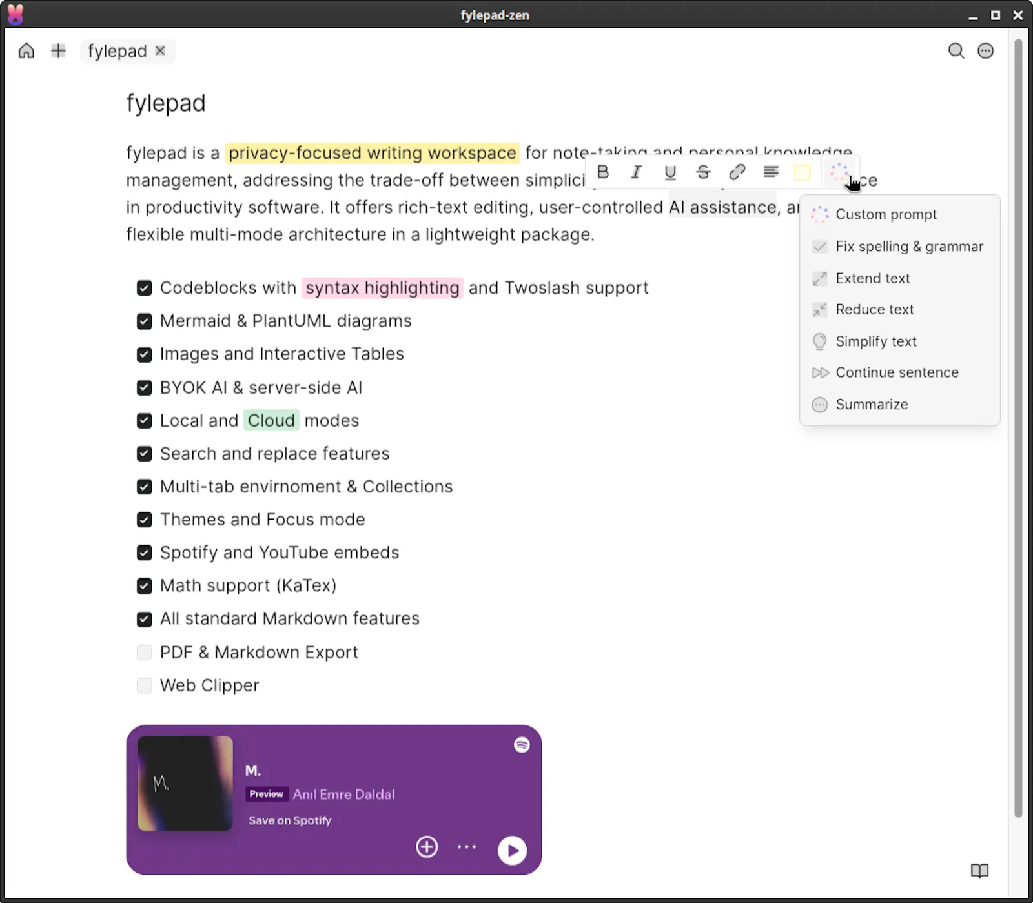Image resolution: width=1033 pixels, height=903 pixels.
Task: Click the Preview badge in Spotify embed
Action: tap(267, 795)
